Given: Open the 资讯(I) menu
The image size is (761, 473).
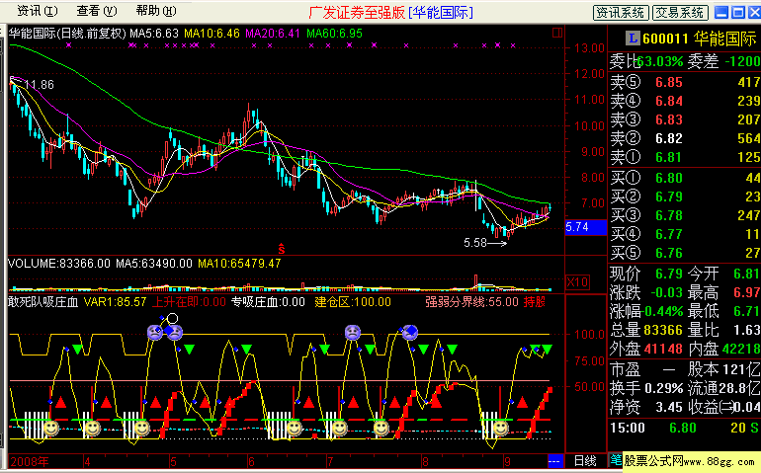Looking at the screenshot, I should (38, 11).
